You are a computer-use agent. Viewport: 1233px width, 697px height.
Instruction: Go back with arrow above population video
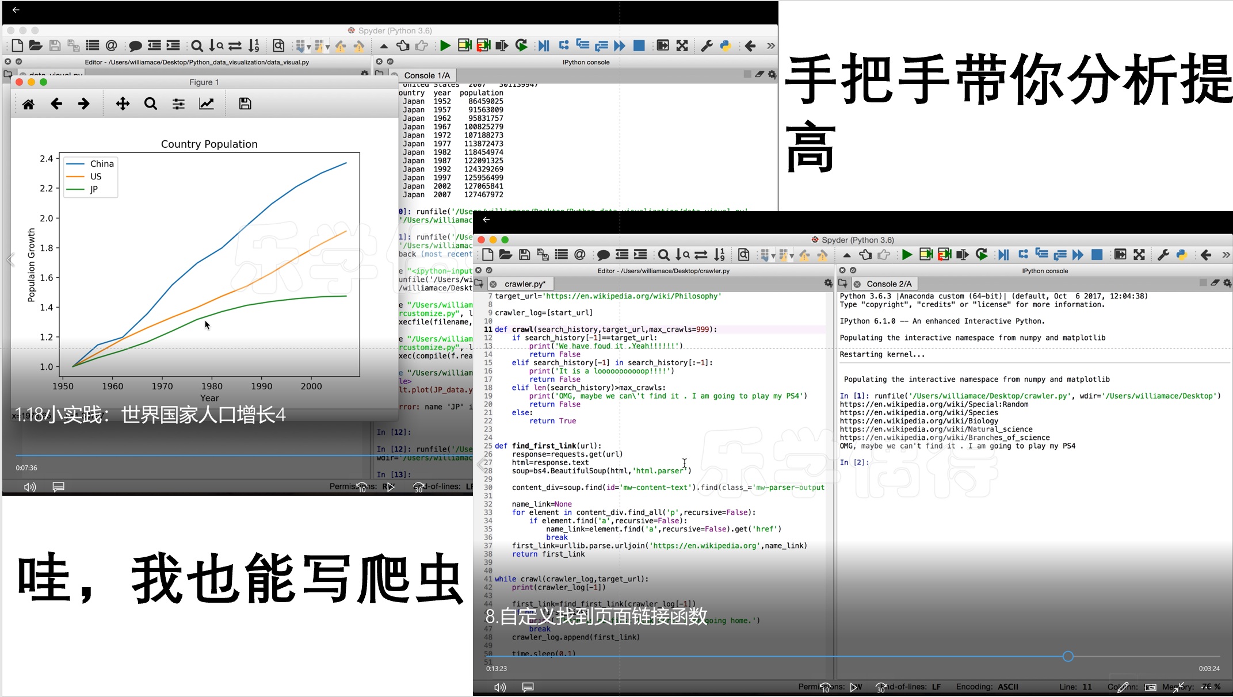point(16,10)
